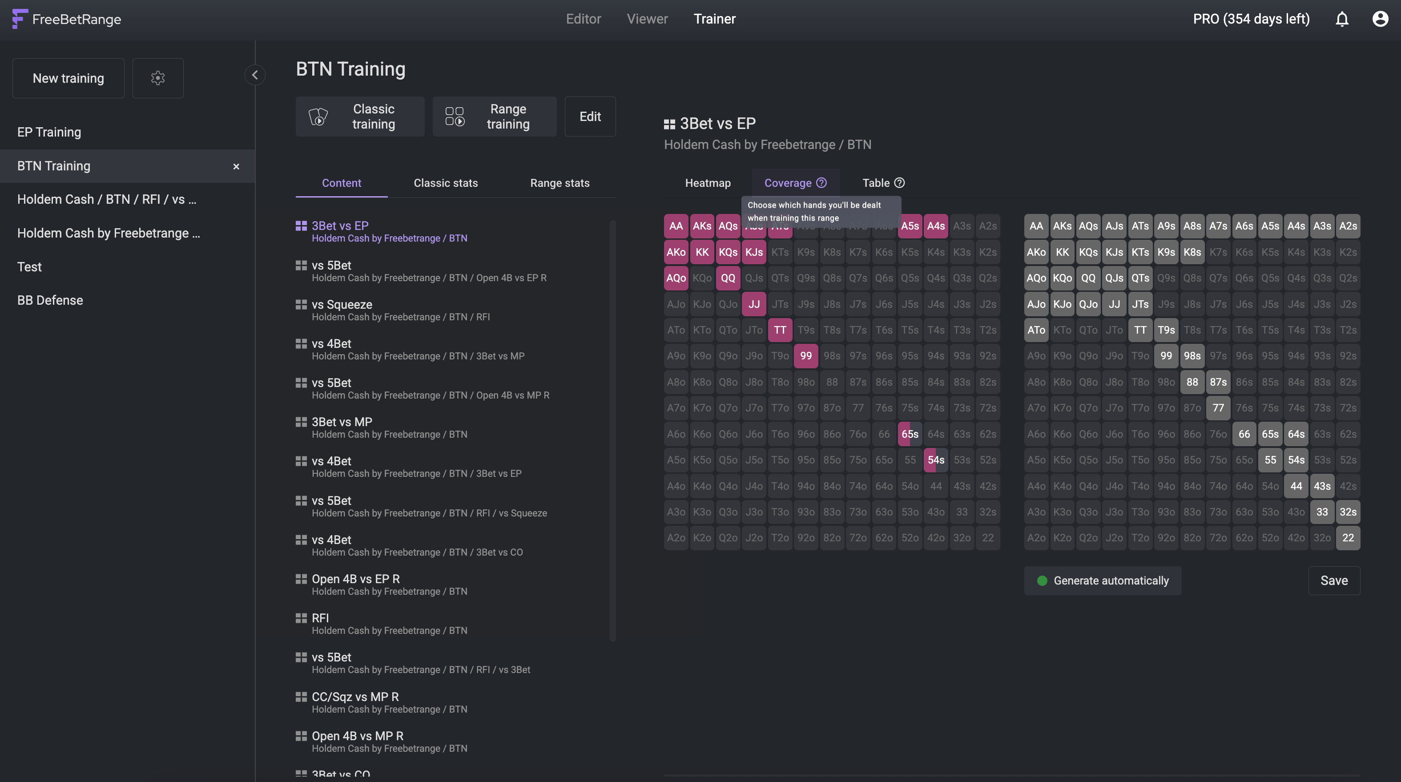Open training settings gear icon
The height and width of the screenshot is (782, 1401).
tap(158, 78)
